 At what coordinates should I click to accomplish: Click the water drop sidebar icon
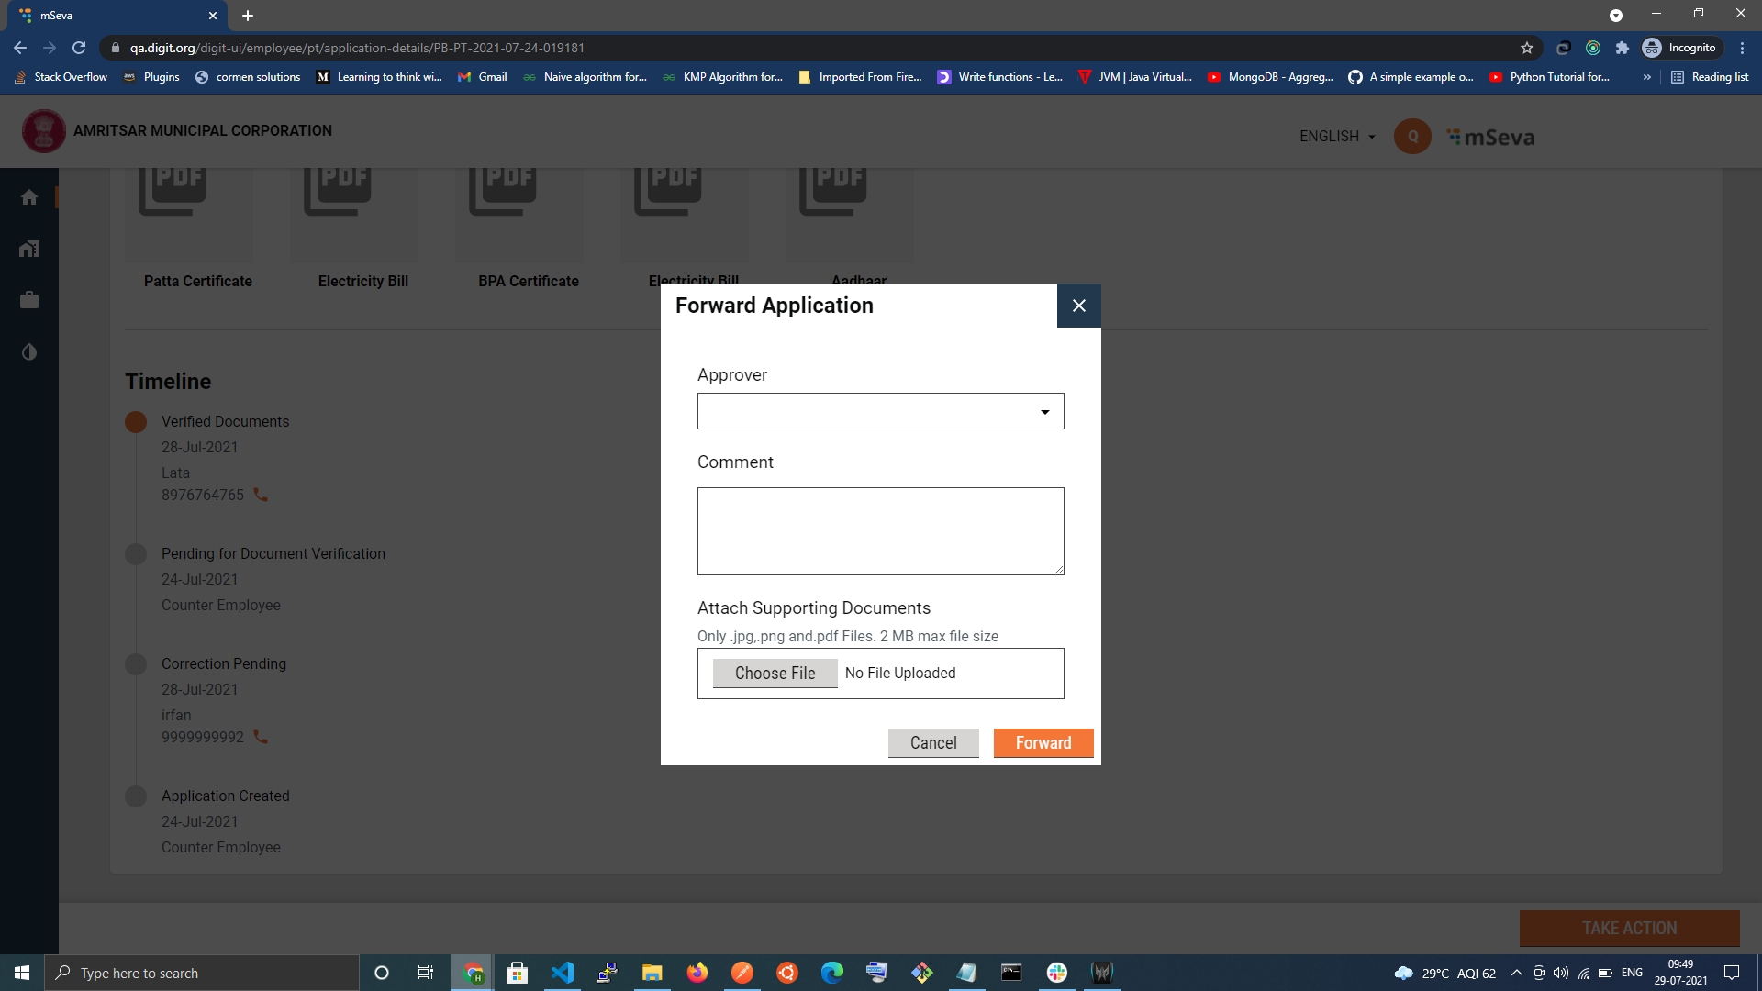click(x=29, y=352)
